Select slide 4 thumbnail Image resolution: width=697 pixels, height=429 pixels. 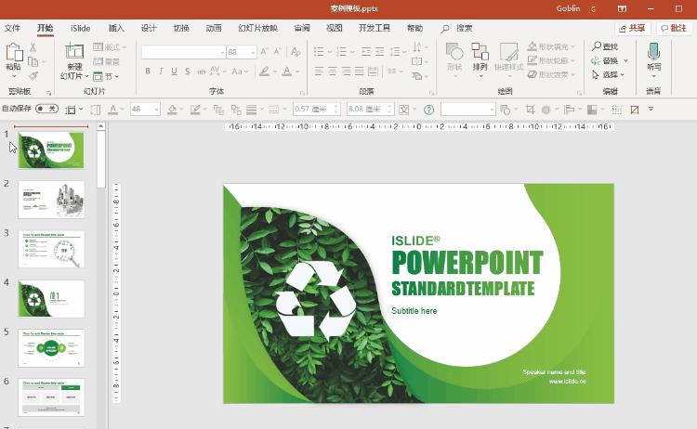pos(51,299)
